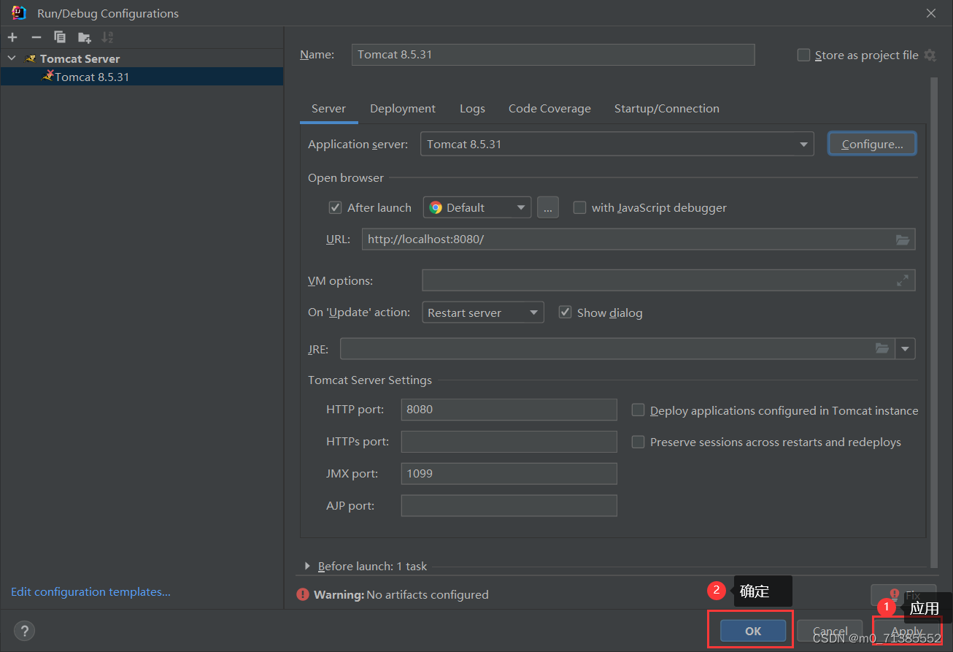
Task: Click the HTTP port field
Action: [x=509, y=410]
